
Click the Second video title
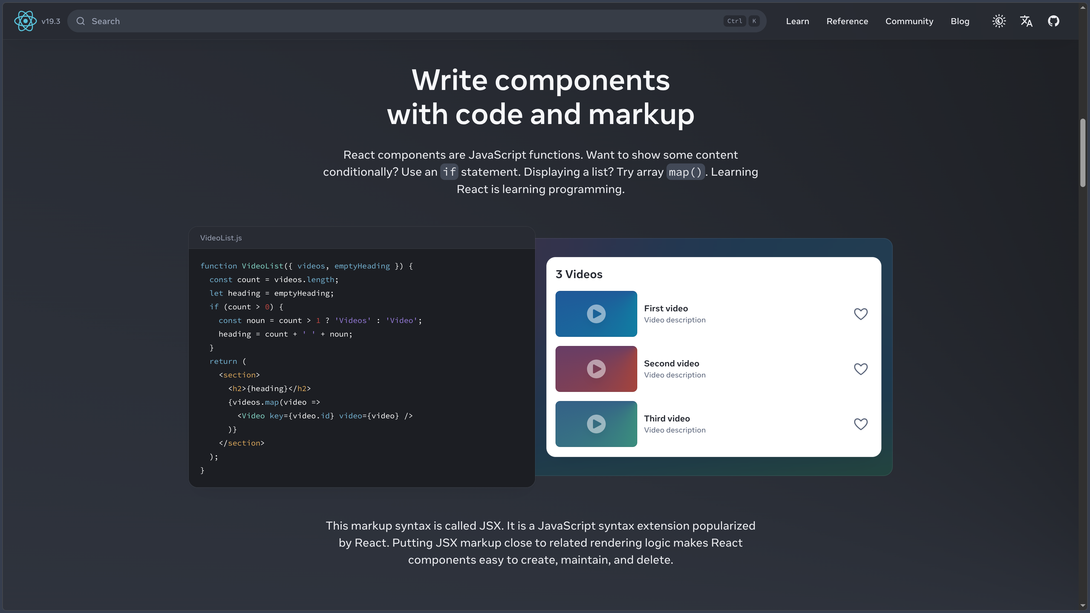(671, 363)
